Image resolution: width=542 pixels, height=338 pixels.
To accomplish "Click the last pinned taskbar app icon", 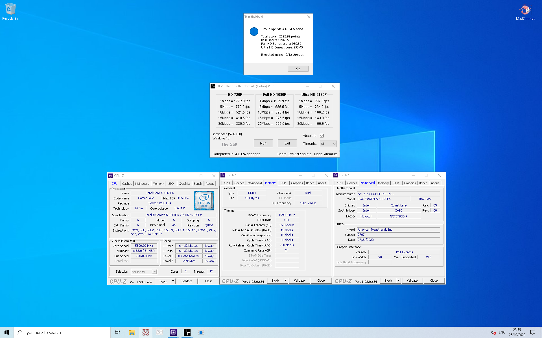I will (201, 332).
